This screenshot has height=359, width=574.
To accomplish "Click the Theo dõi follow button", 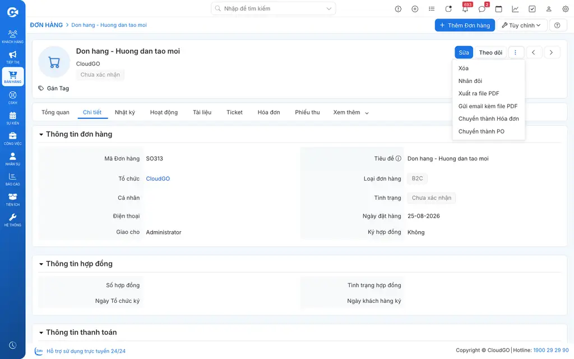I will point(490,52).
